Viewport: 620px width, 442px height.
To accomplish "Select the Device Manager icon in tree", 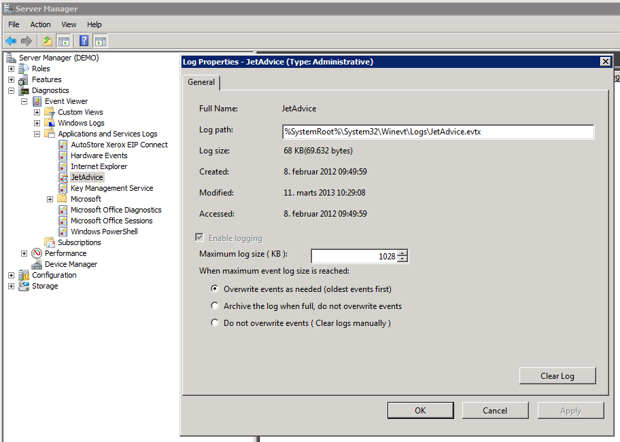I will pos(37,264).
